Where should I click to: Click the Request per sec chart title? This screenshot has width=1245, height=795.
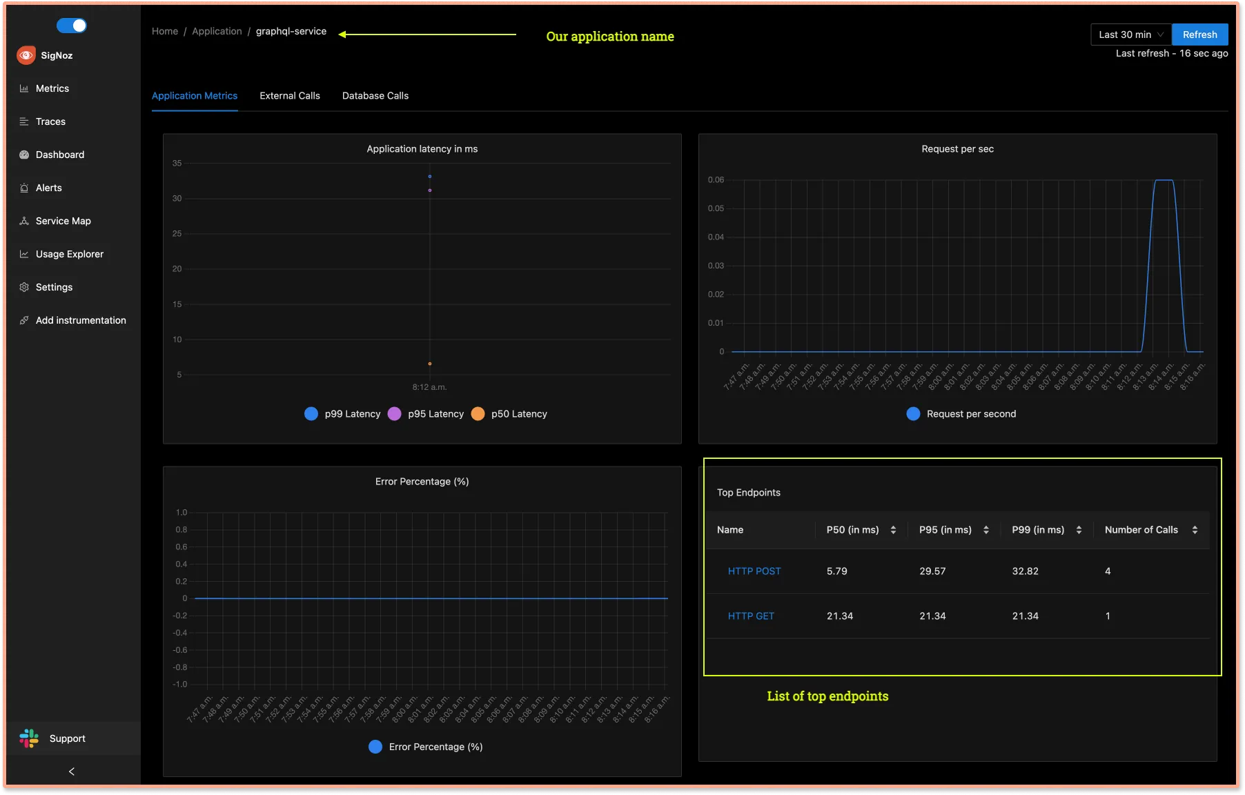coord(958,149)
